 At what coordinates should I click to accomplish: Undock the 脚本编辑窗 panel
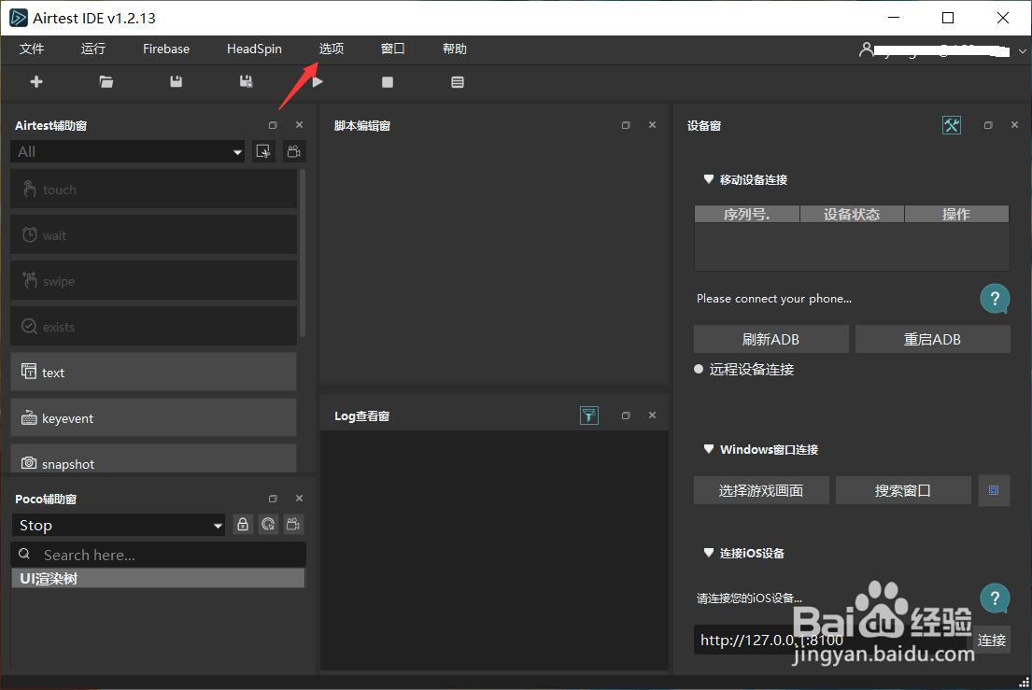pos(626,125)
